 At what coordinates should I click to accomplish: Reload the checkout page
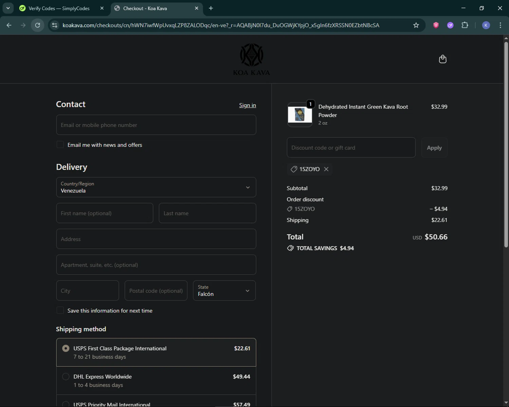point(38,25)
